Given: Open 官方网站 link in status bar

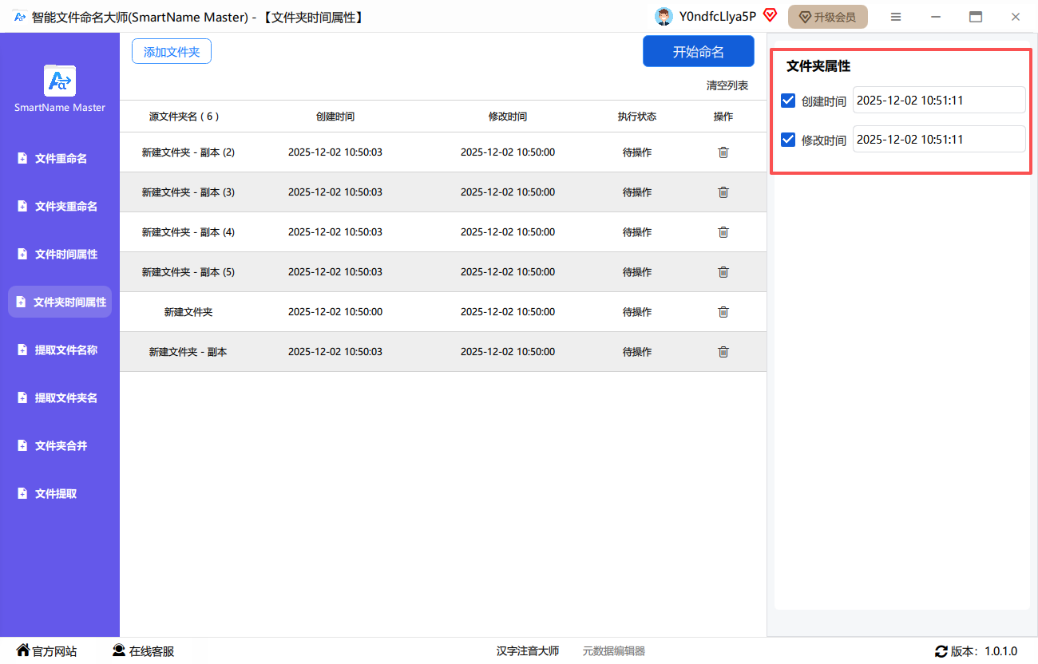Looking at the screenshot, I should (47, 651).
